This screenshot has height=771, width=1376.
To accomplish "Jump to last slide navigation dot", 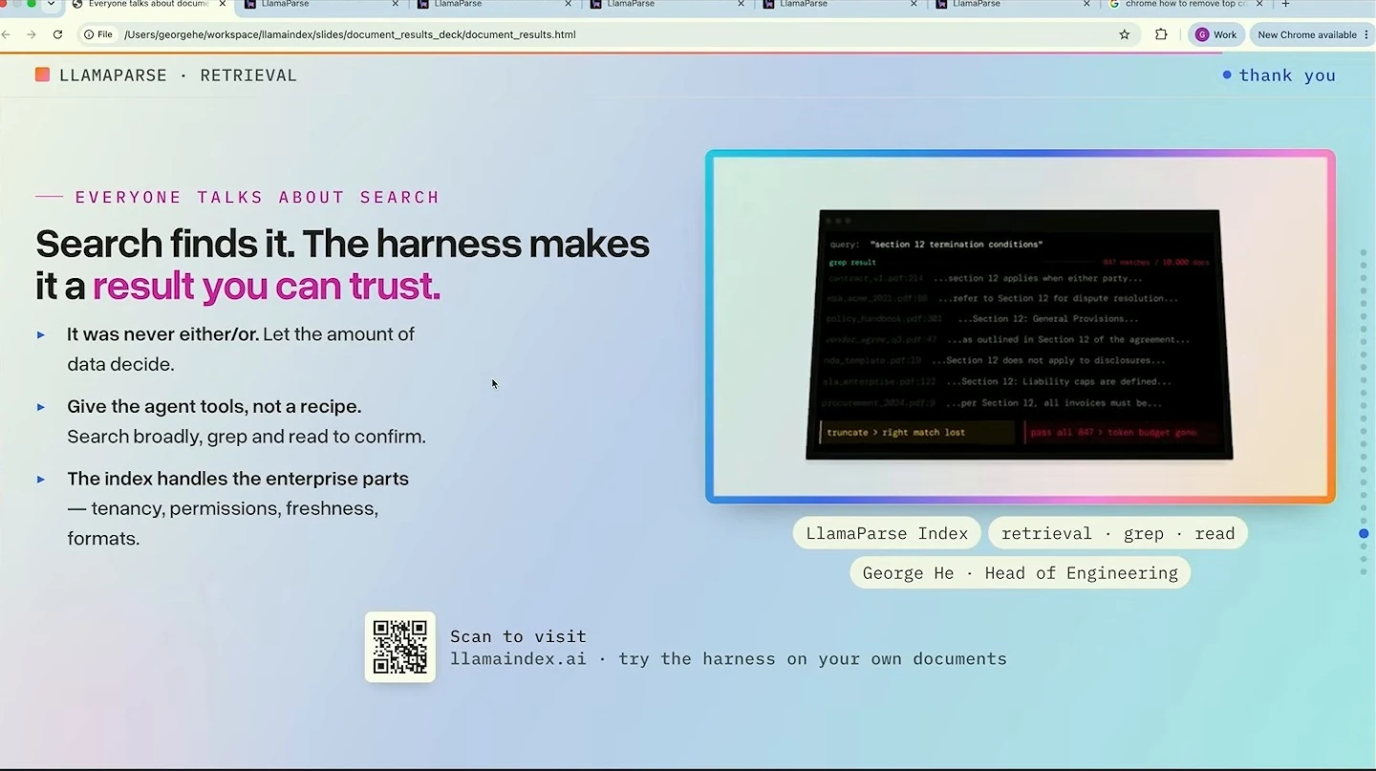I will (x=1364, y=571).
